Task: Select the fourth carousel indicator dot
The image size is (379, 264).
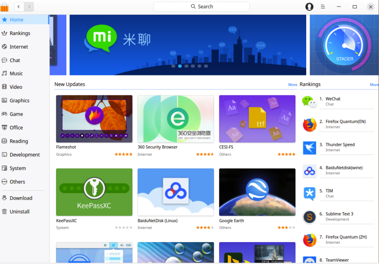Action: (193, 66)
